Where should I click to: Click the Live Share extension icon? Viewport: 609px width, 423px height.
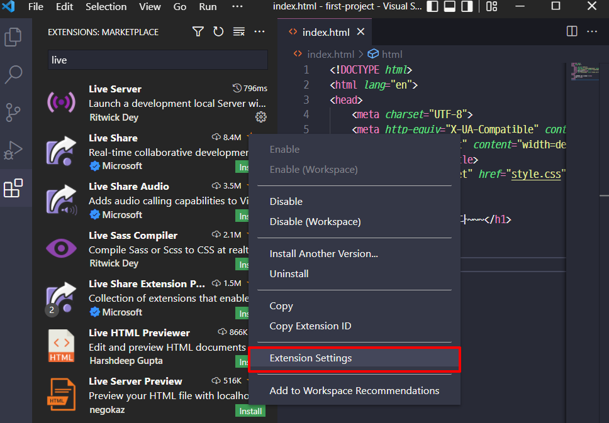(x=61, y=151)
